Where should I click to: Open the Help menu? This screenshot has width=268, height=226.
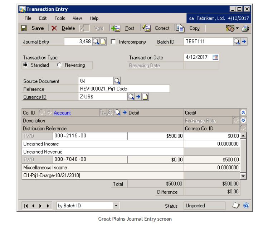point(94,18)
